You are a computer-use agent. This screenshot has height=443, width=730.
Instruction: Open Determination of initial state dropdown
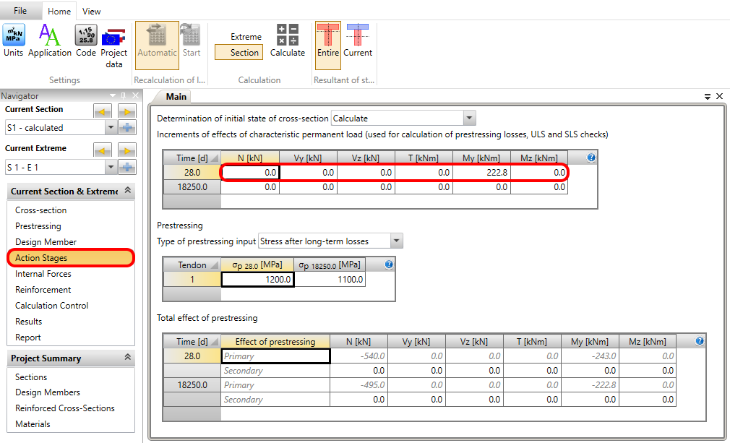tap(469, 119)
